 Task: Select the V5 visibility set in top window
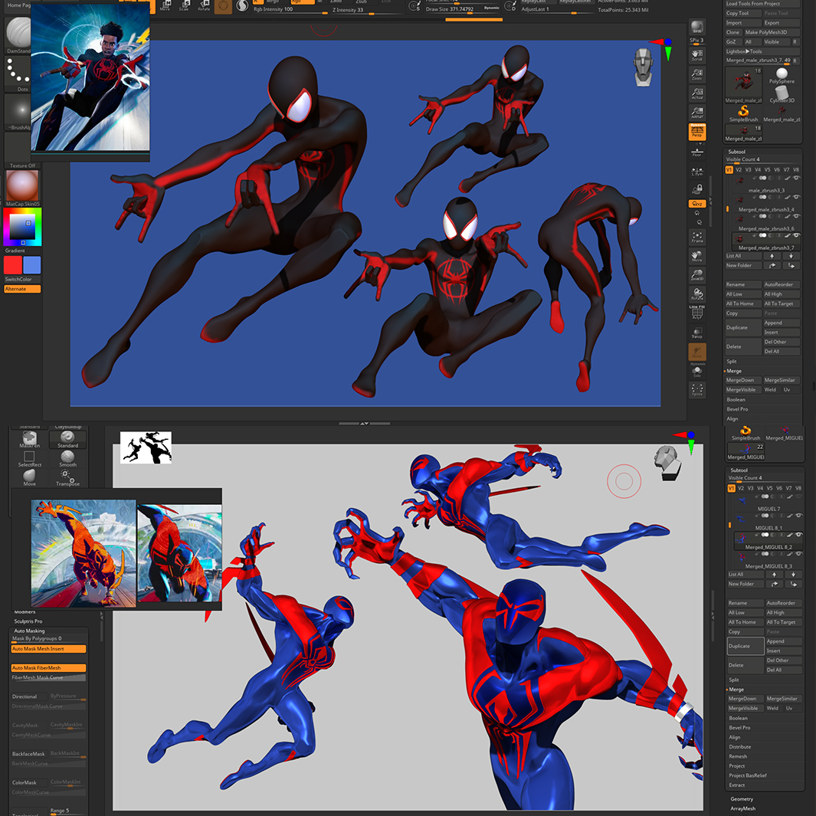click(767, 169)
